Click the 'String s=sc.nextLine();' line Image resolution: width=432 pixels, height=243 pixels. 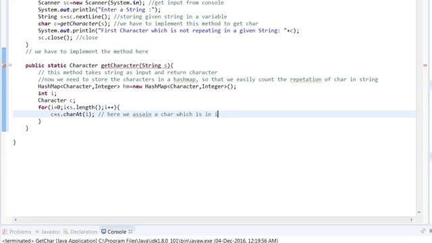(74, 16)
